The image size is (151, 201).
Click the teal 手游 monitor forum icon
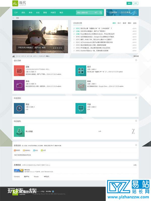(81, 108)
